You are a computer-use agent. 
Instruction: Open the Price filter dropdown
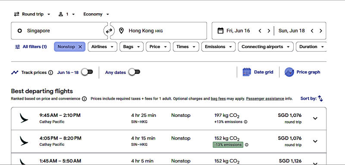point(158,47)
